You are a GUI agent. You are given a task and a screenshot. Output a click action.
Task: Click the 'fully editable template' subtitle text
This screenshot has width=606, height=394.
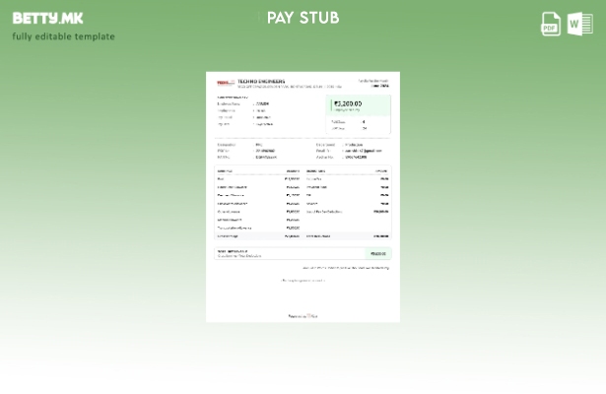(63, 36)
